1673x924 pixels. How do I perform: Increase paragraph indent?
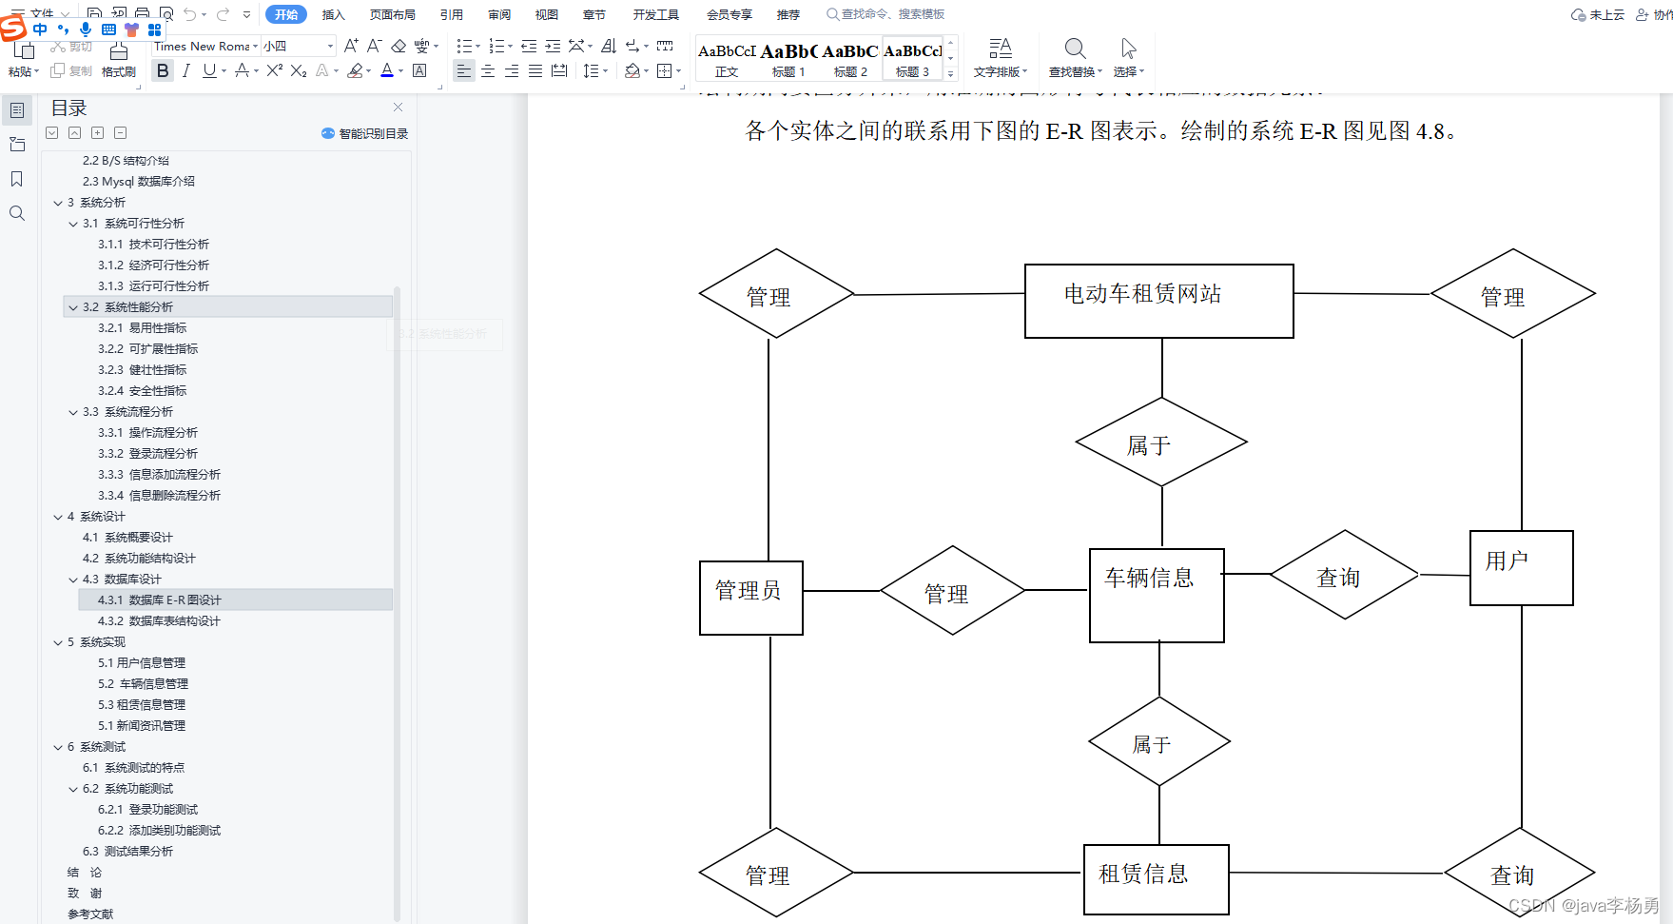coord(553,46)
